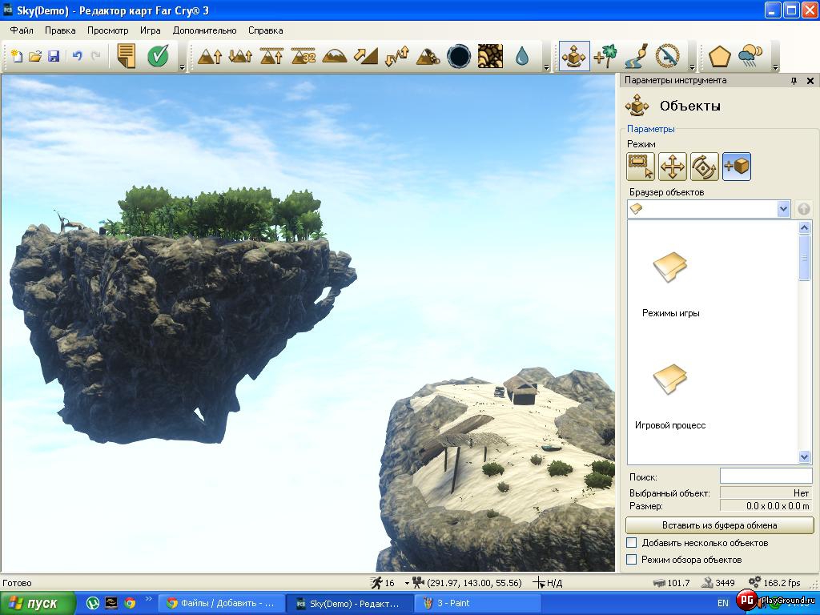
Task: Go up one level in object browser
Action: tap(804, 209)
